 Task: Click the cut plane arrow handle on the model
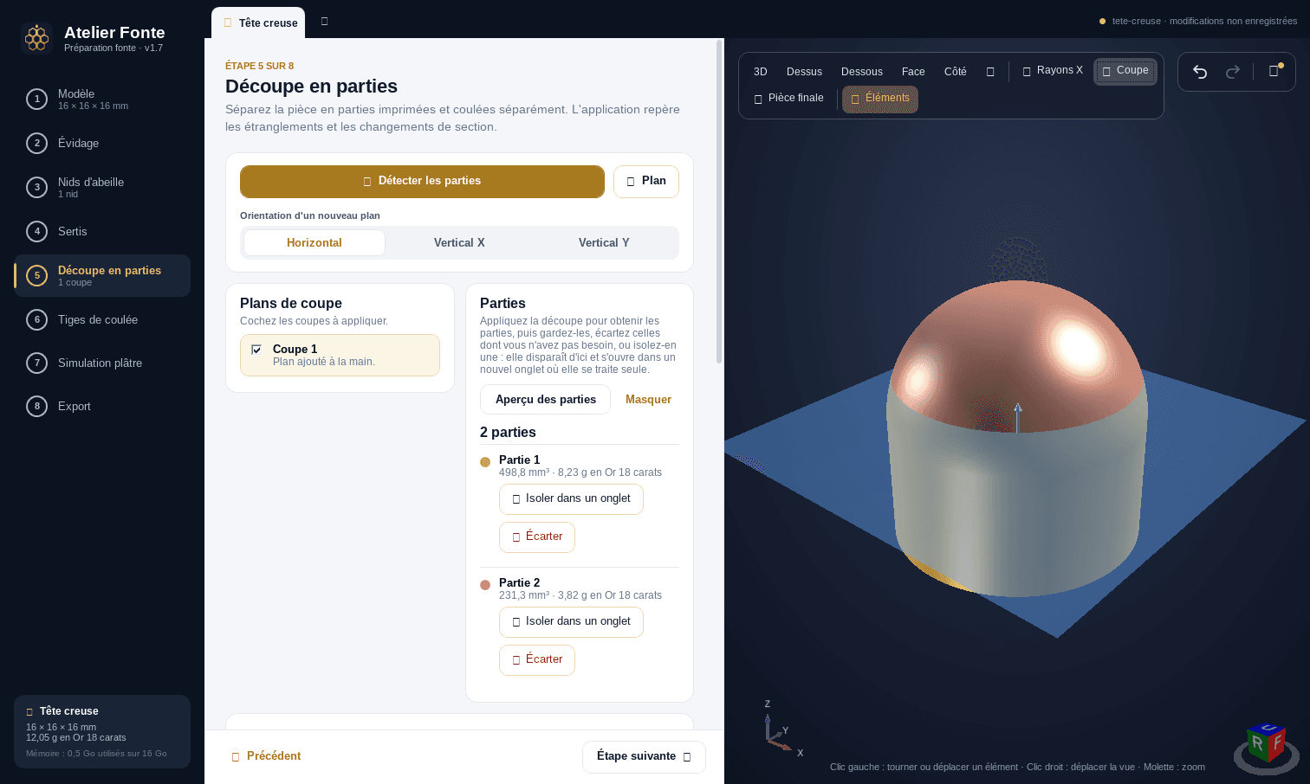1018,417
